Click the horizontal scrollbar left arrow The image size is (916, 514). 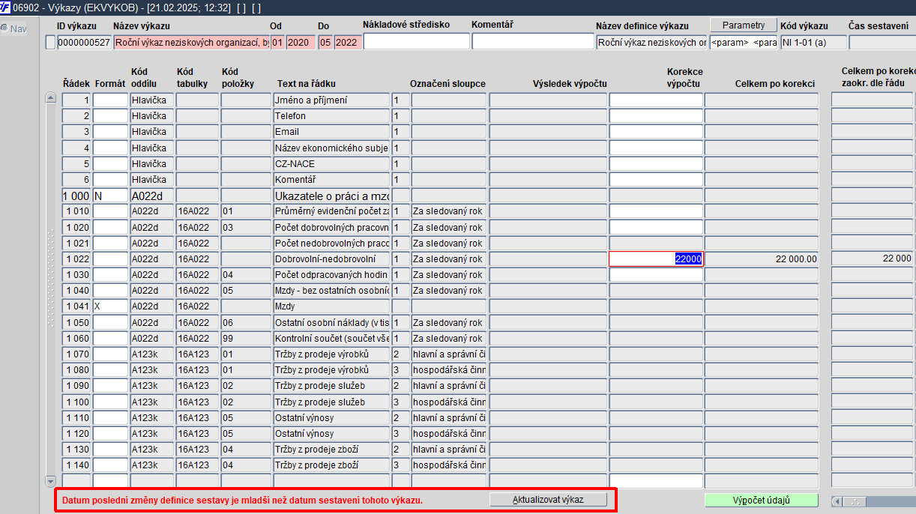(x=837, y=501)
